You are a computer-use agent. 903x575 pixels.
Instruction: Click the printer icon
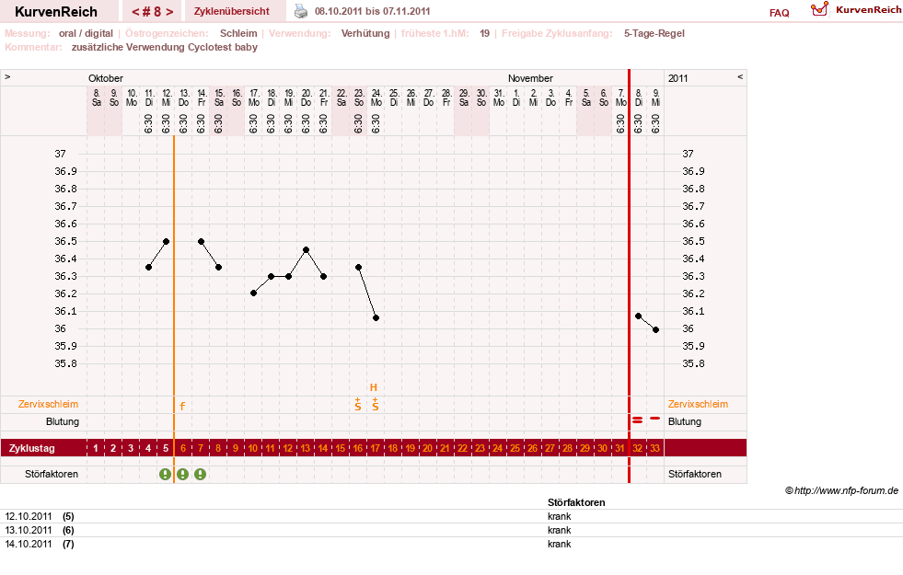[x=301, y=11]
